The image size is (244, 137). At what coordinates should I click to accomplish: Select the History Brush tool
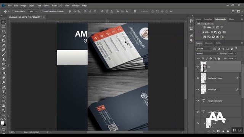(3, 64)
